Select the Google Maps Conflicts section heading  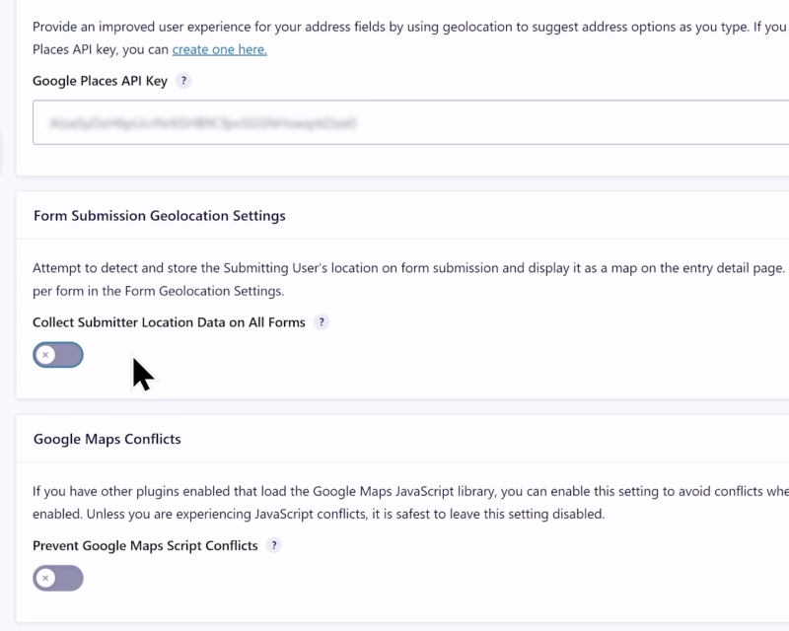(x=108, y=439)
